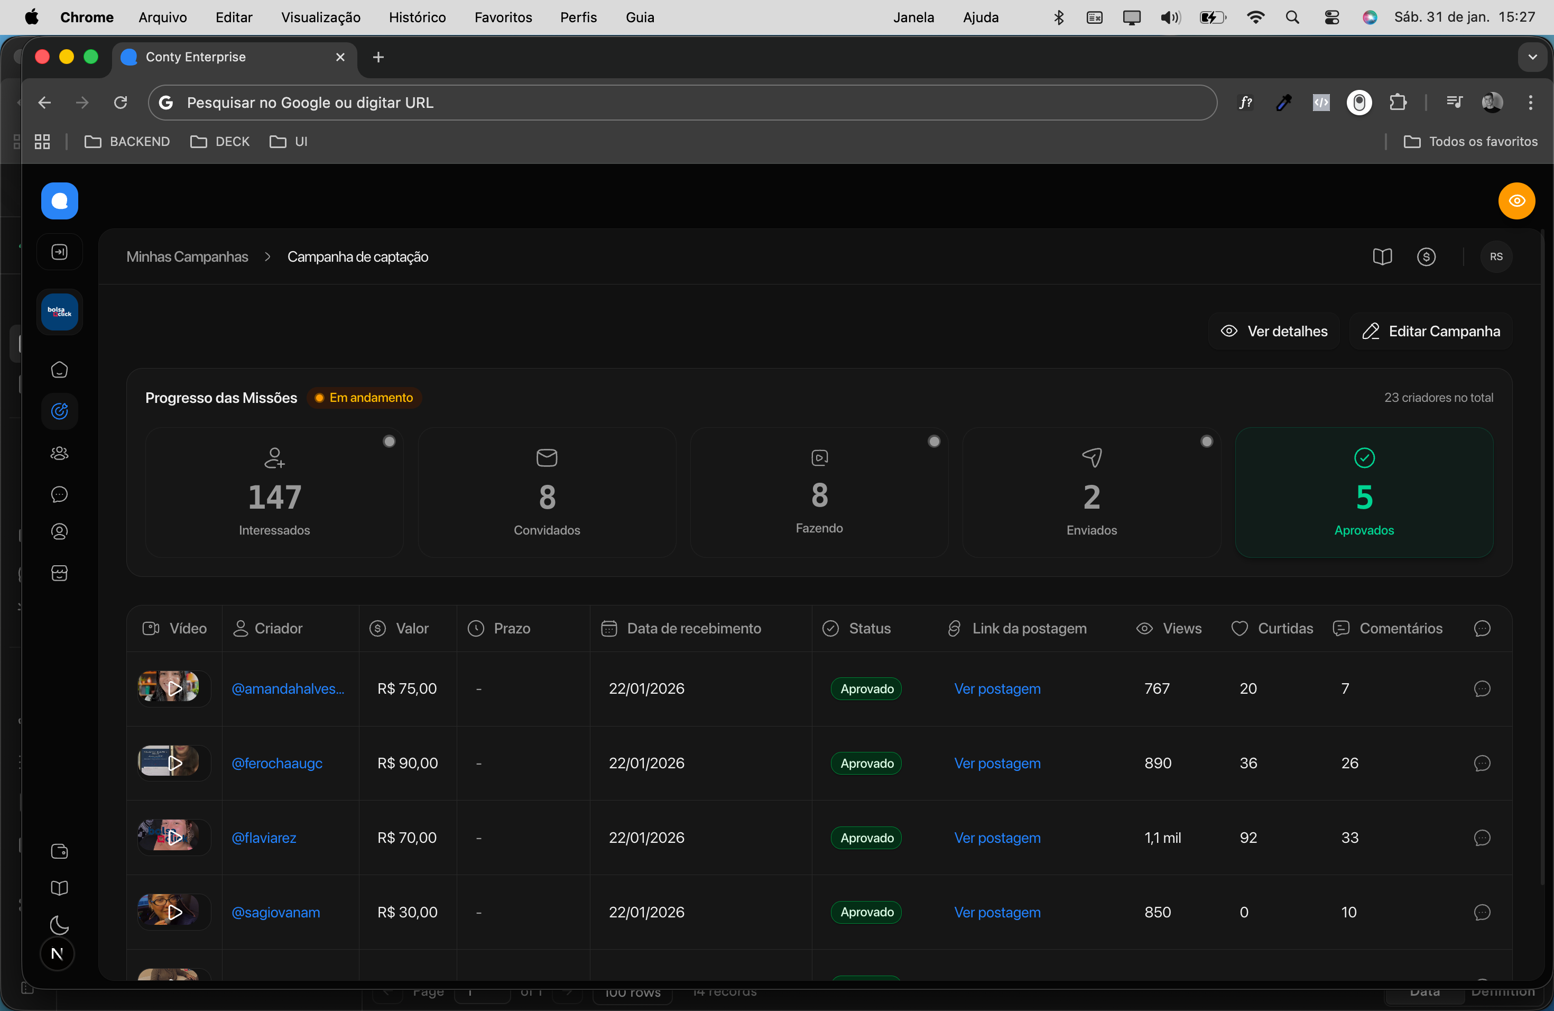Click the dollar coin icon in header
This screenshot has width=1554, height=1011.
(1426, 256)
